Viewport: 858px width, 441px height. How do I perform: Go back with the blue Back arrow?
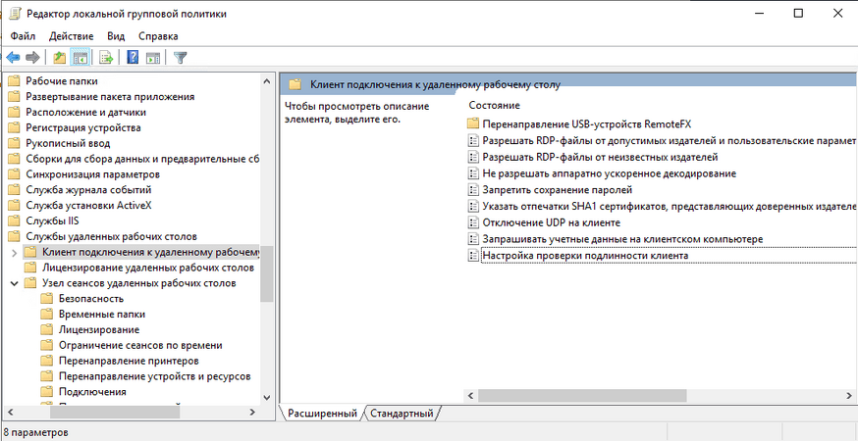pyautogui.click(x=13, y=58)
